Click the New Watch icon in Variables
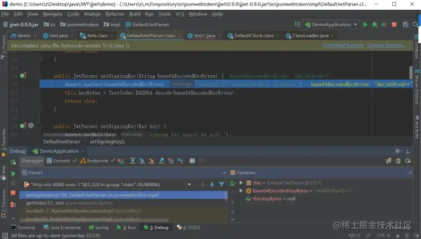The height and width of the screenshot is (239, 421). (x=232, y=183)
